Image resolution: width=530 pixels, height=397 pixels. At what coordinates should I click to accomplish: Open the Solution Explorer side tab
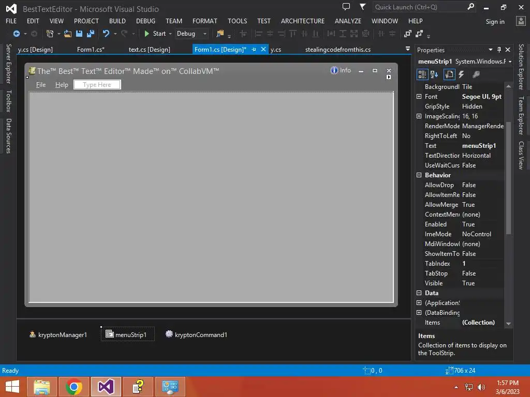[521, 67]
